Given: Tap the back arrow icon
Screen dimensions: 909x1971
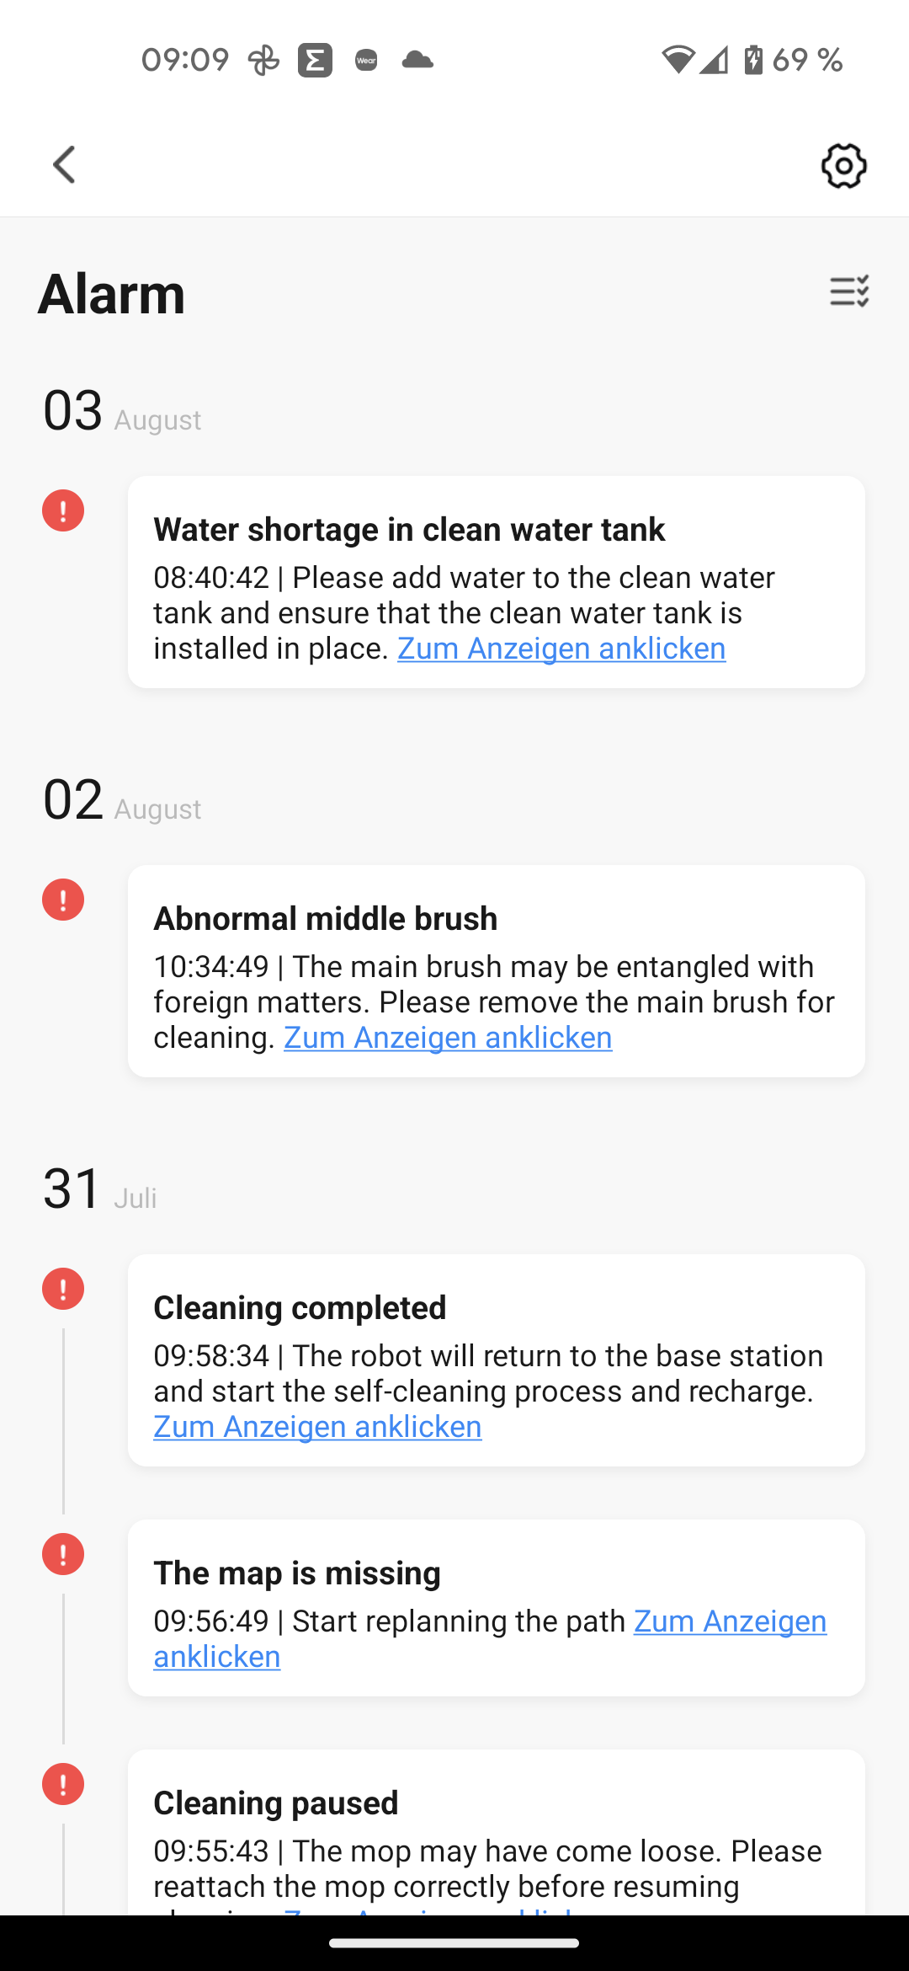Looking at the screenshot, I should click(x=65, y=164).
